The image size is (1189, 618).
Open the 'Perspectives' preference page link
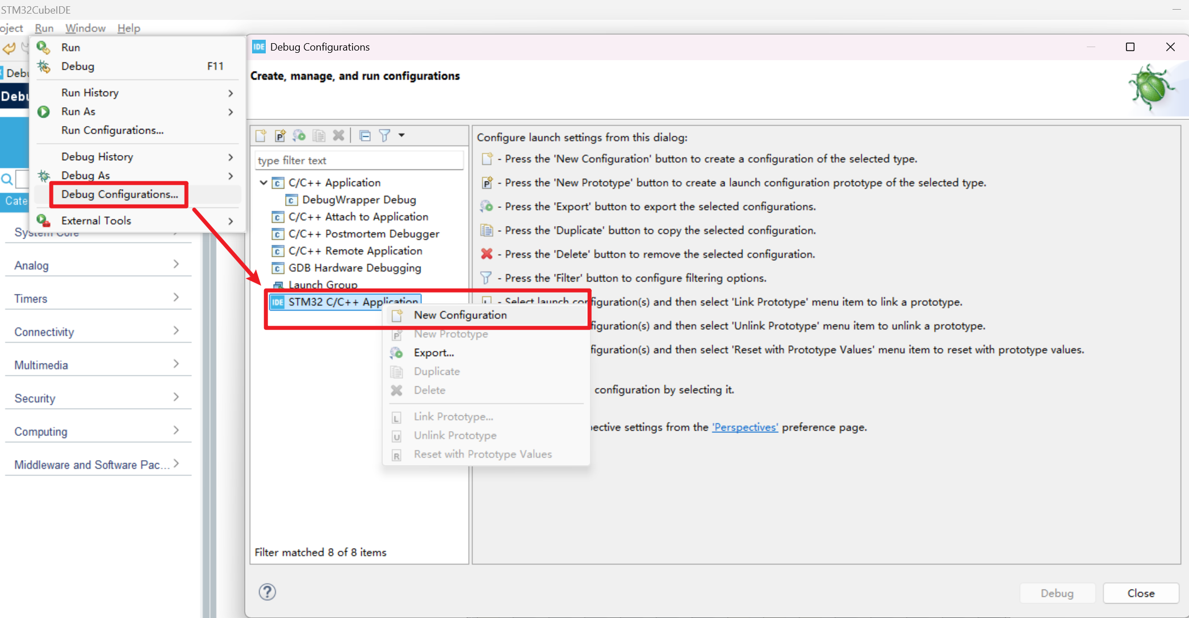pos(745,427)
